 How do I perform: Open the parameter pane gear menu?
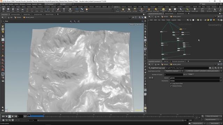210,68
